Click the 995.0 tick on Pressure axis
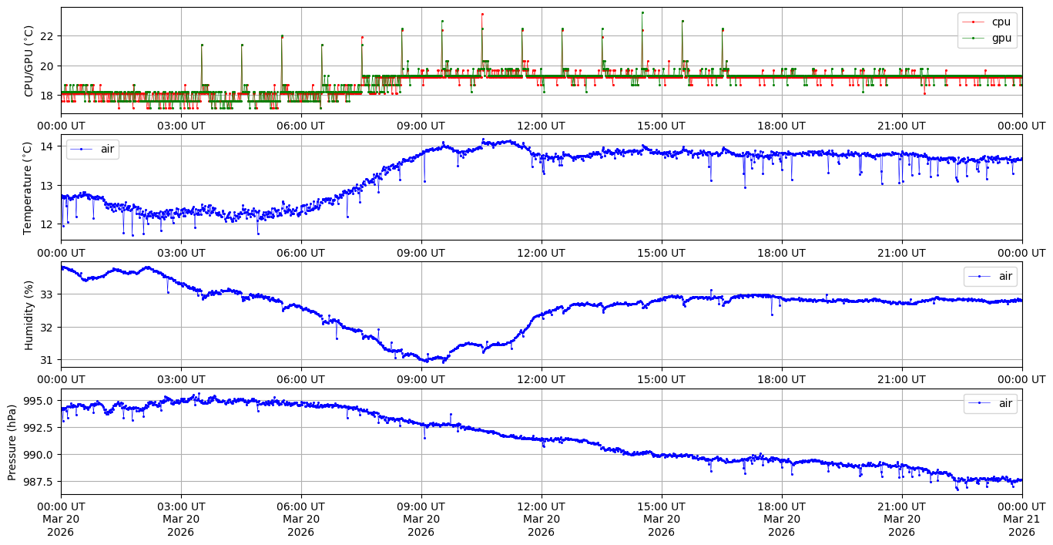The width and height of the screenshot is (1053, 545). 39,401
